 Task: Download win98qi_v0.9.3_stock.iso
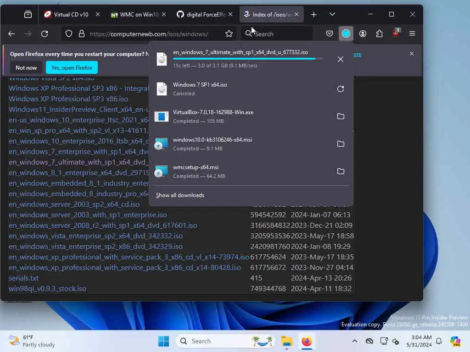tap(47, 289)
